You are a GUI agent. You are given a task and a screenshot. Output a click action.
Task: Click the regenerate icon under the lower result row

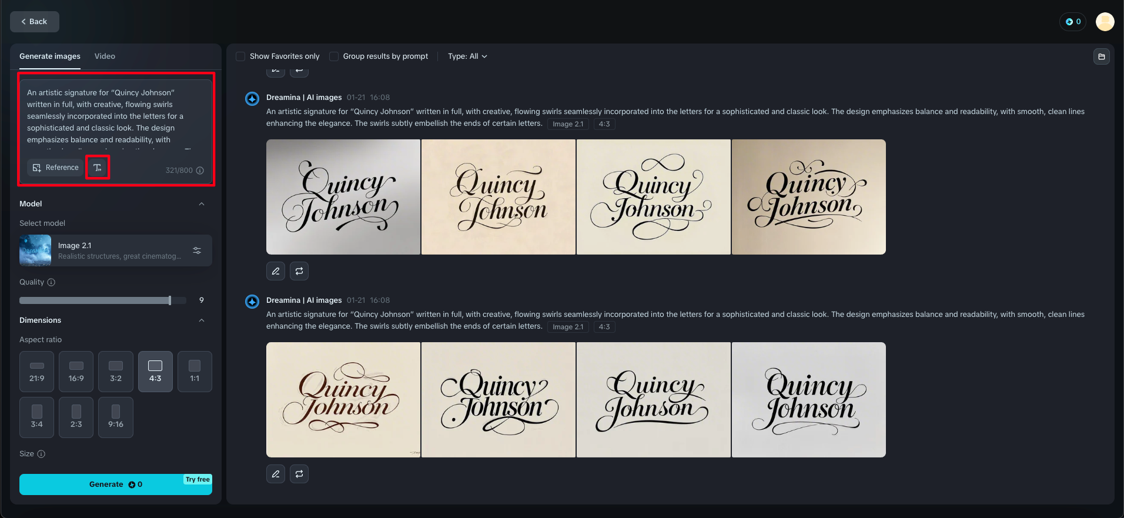[299, 474]
